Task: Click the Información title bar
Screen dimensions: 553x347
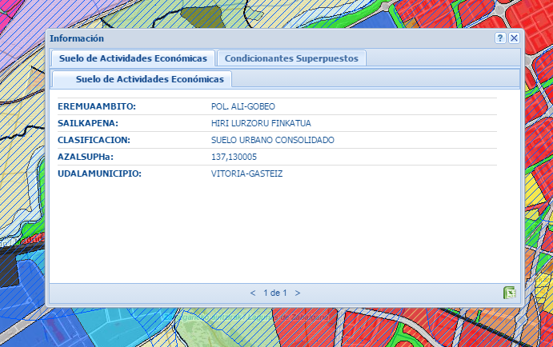Action: click(240, 38)
